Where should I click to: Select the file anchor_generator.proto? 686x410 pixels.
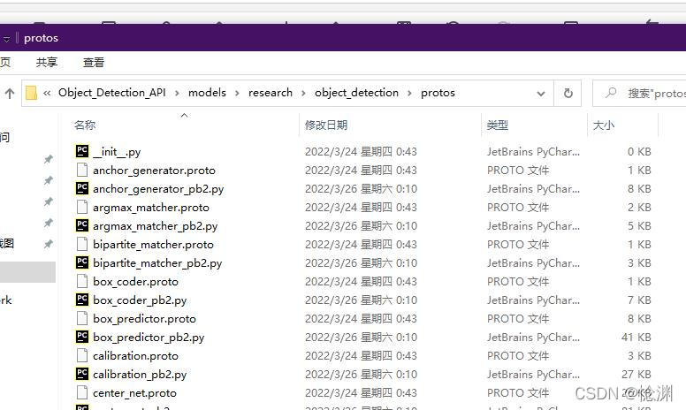pyautogui.click(x=154, y=170)
